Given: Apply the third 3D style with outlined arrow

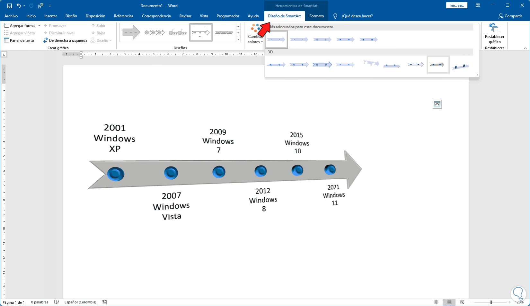Looking at the screenshot, I should [x=322, y=65].
